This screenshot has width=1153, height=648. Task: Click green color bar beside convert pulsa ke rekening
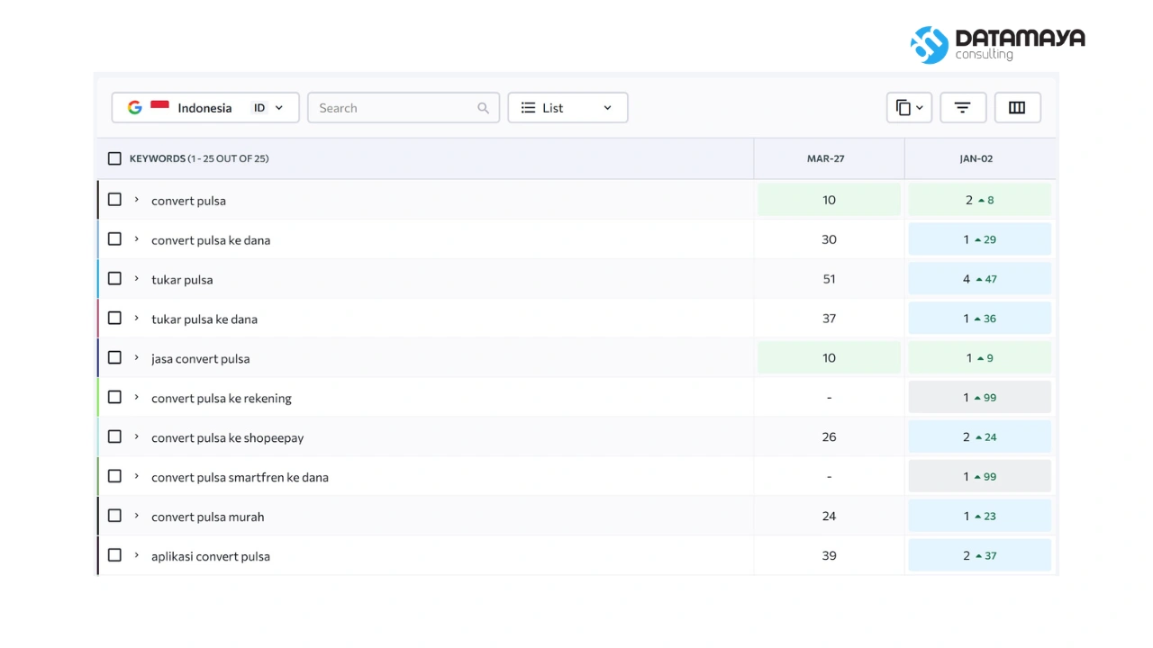coord(98,397)
